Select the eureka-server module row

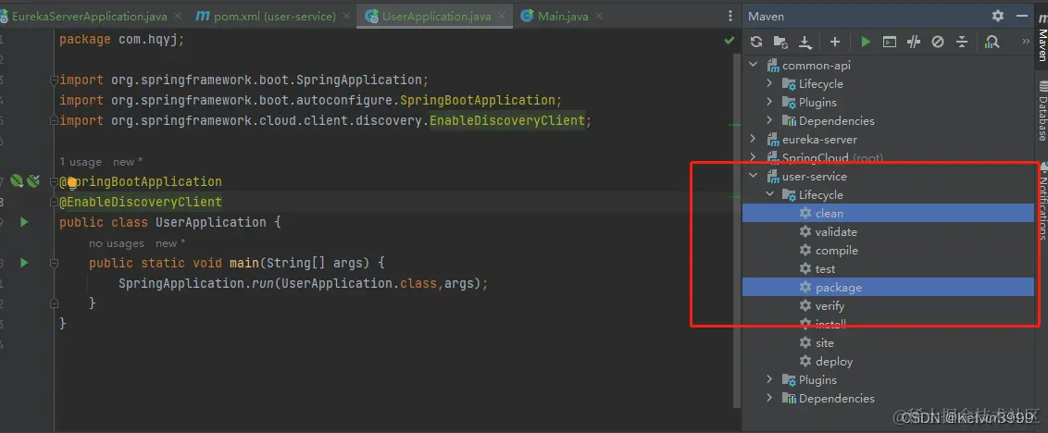tap(888, 140)
